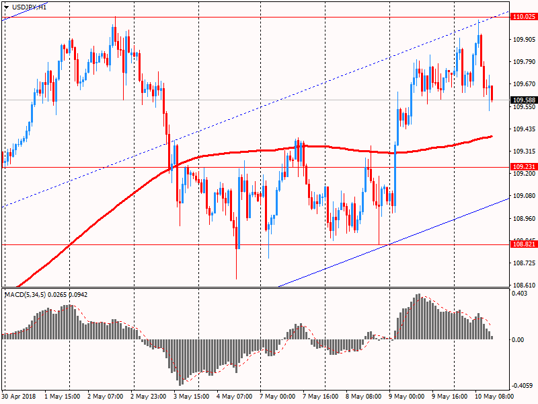Select the 110.025 resistance price label
This screenshot has height=404, width=538.
pos(524,16)
